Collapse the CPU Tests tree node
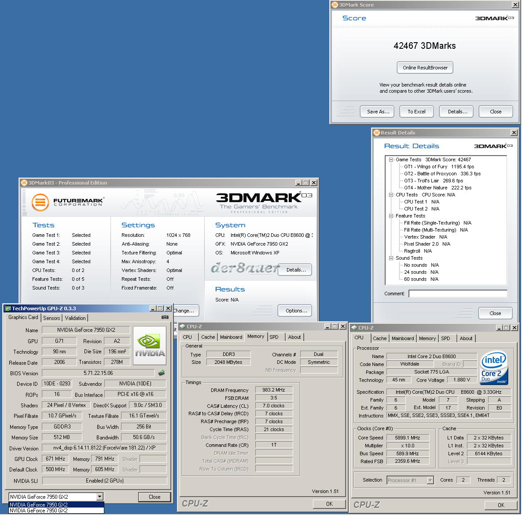522x515 pixels. tap(391, 195)
